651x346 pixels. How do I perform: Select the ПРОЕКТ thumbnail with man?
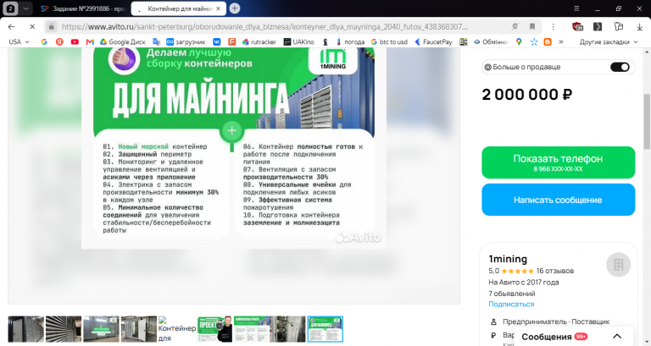[214, 329]
